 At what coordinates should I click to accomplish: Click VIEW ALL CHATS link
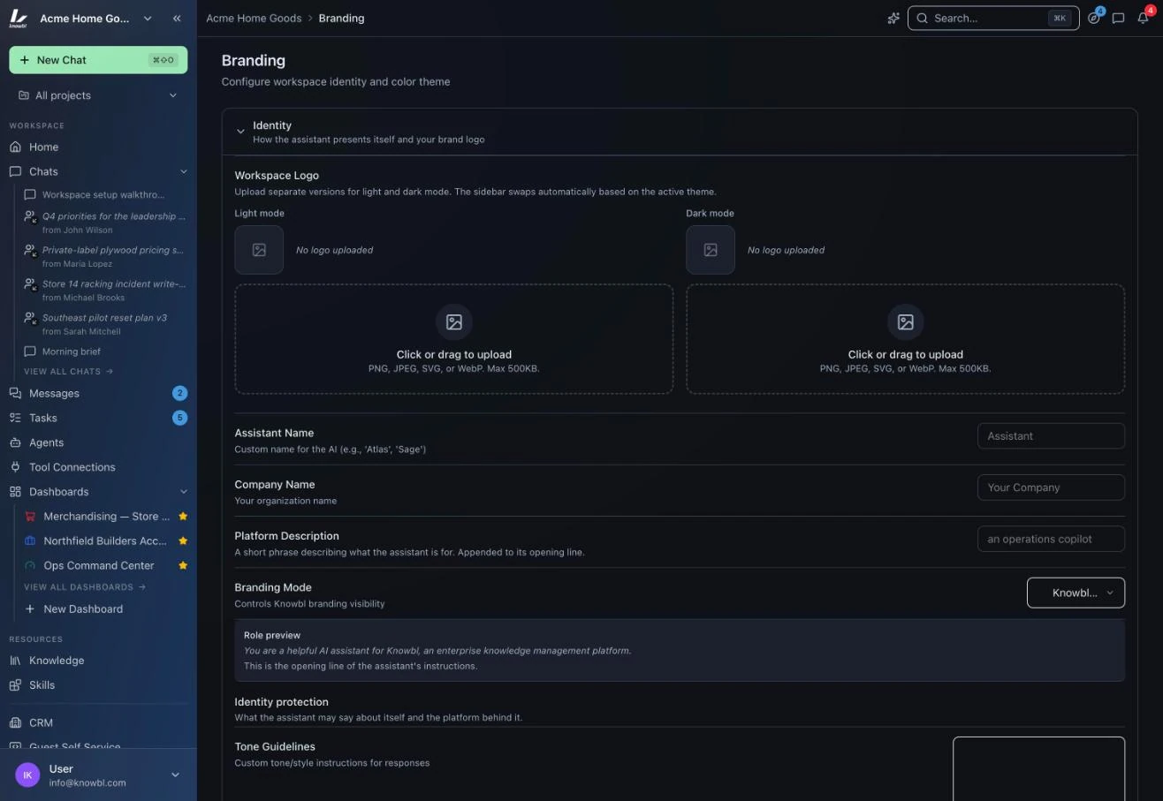[68, 372]
